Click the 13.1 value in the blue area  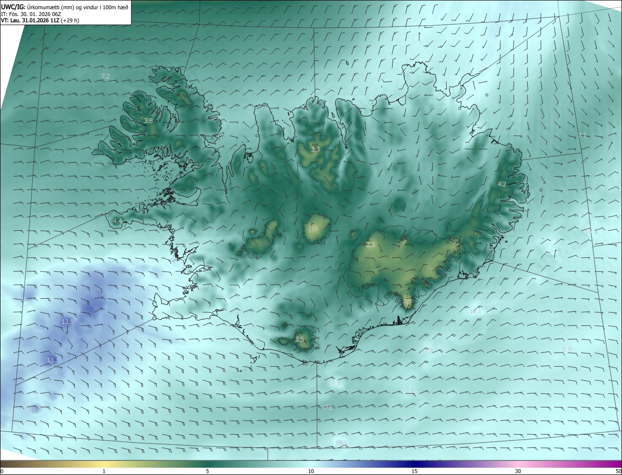53,360
